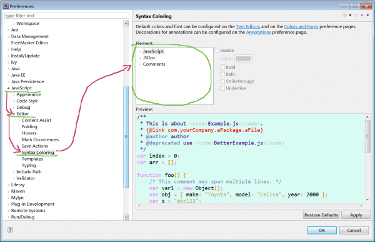Collapse the JavaScript tree node

point(8,88)
